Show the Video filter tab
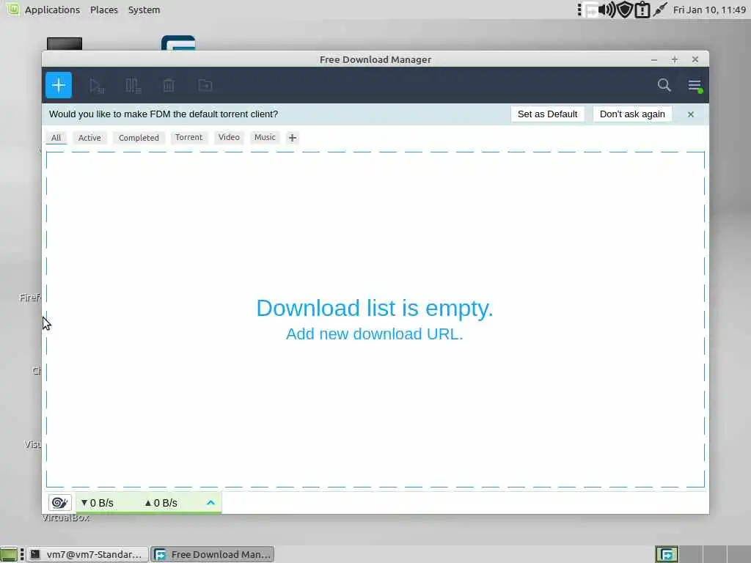This screenshot has height=563, width=751. click(229, 137)
